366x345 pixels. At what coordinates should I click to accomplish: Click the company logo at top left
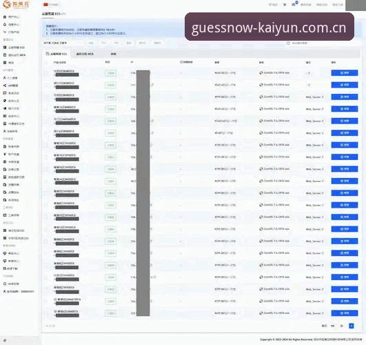click(17, 4)
